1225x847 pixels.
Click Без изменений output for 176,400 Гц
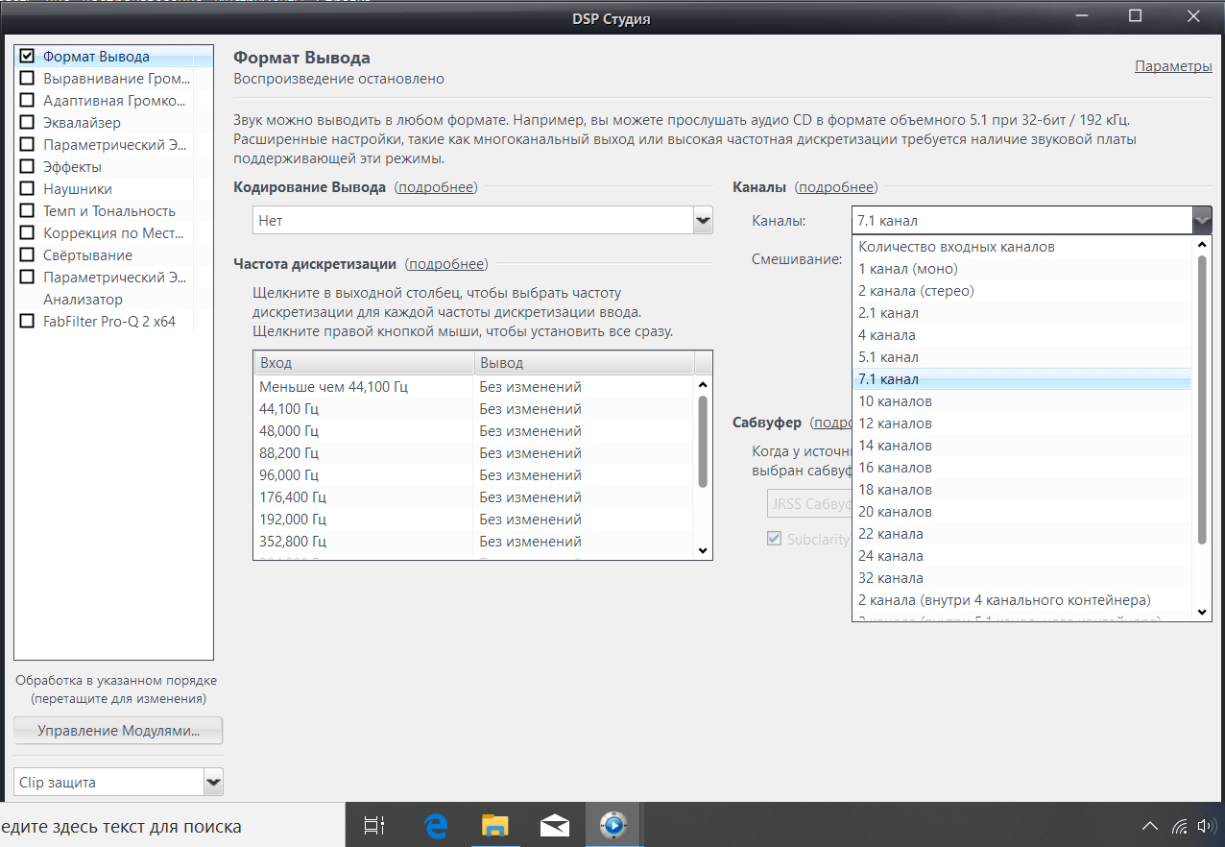531,497
